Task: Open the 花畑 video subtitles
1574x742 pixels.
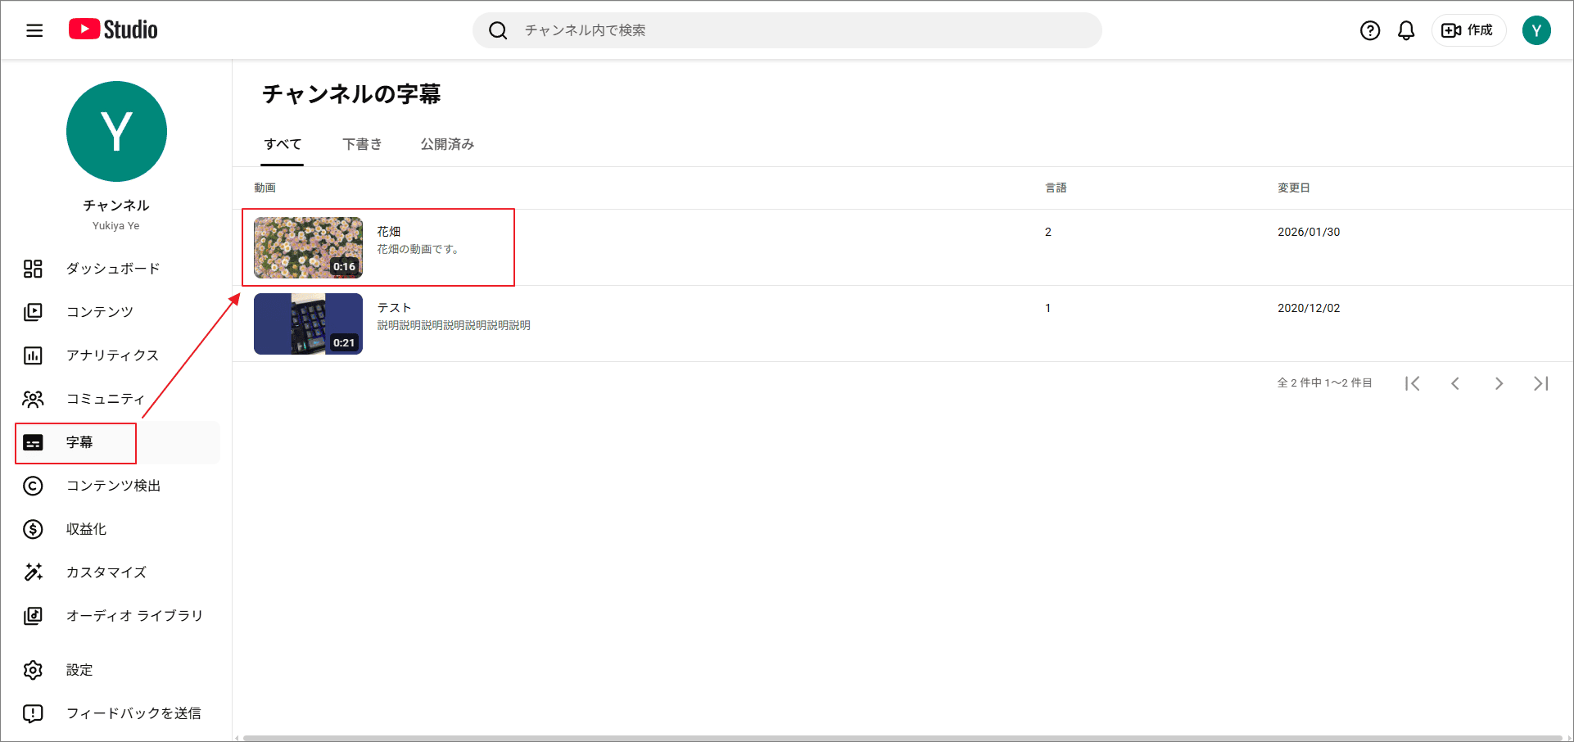Action: coord(388,231)
